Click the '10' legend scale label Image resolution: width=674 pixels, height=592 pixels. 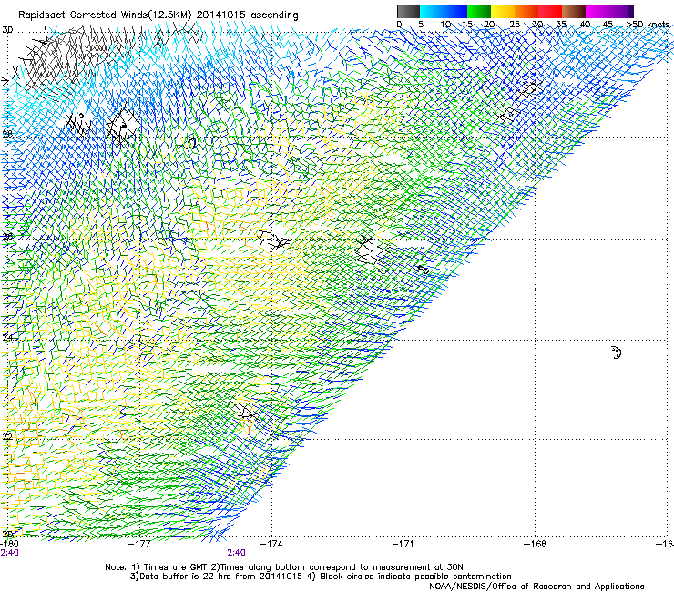(x=445, y=25)
